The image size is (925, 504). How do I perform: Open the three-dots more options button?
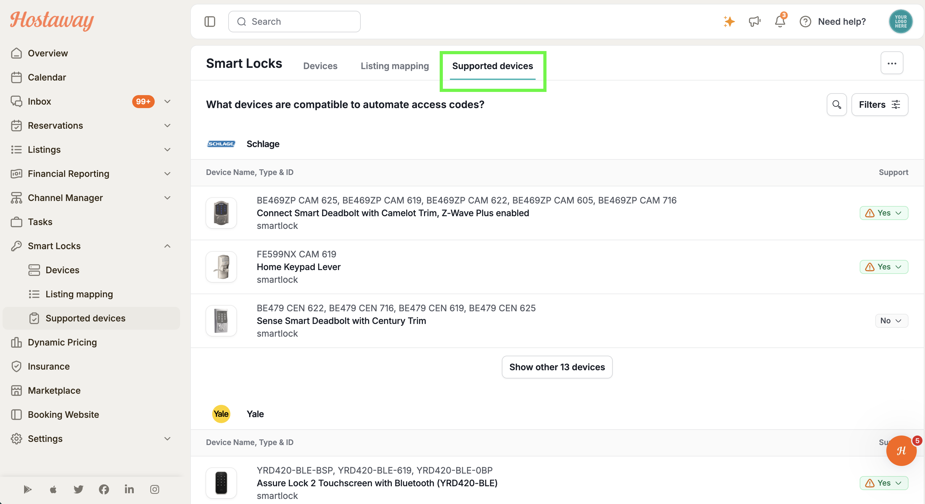[x=892, y=63]
